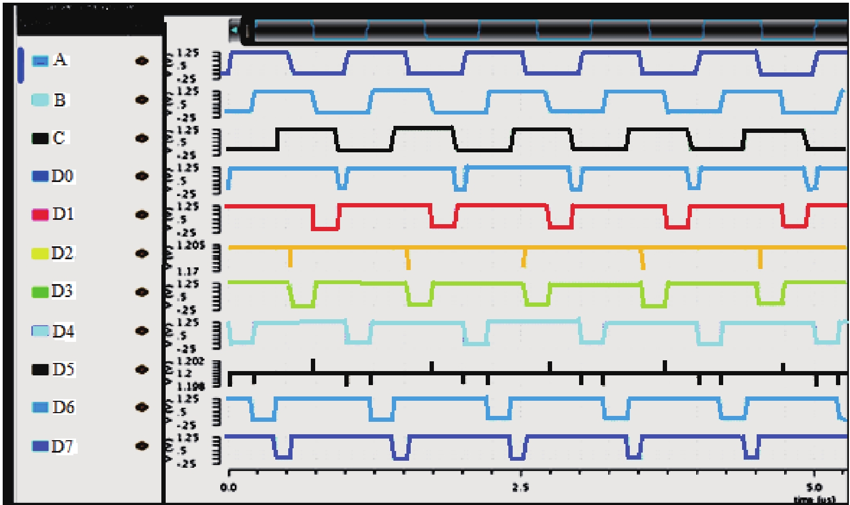This screenshot has width=850, height=505.
Task: Click the blue selection bar beside signal A
Action: click(x=21, y=65)
